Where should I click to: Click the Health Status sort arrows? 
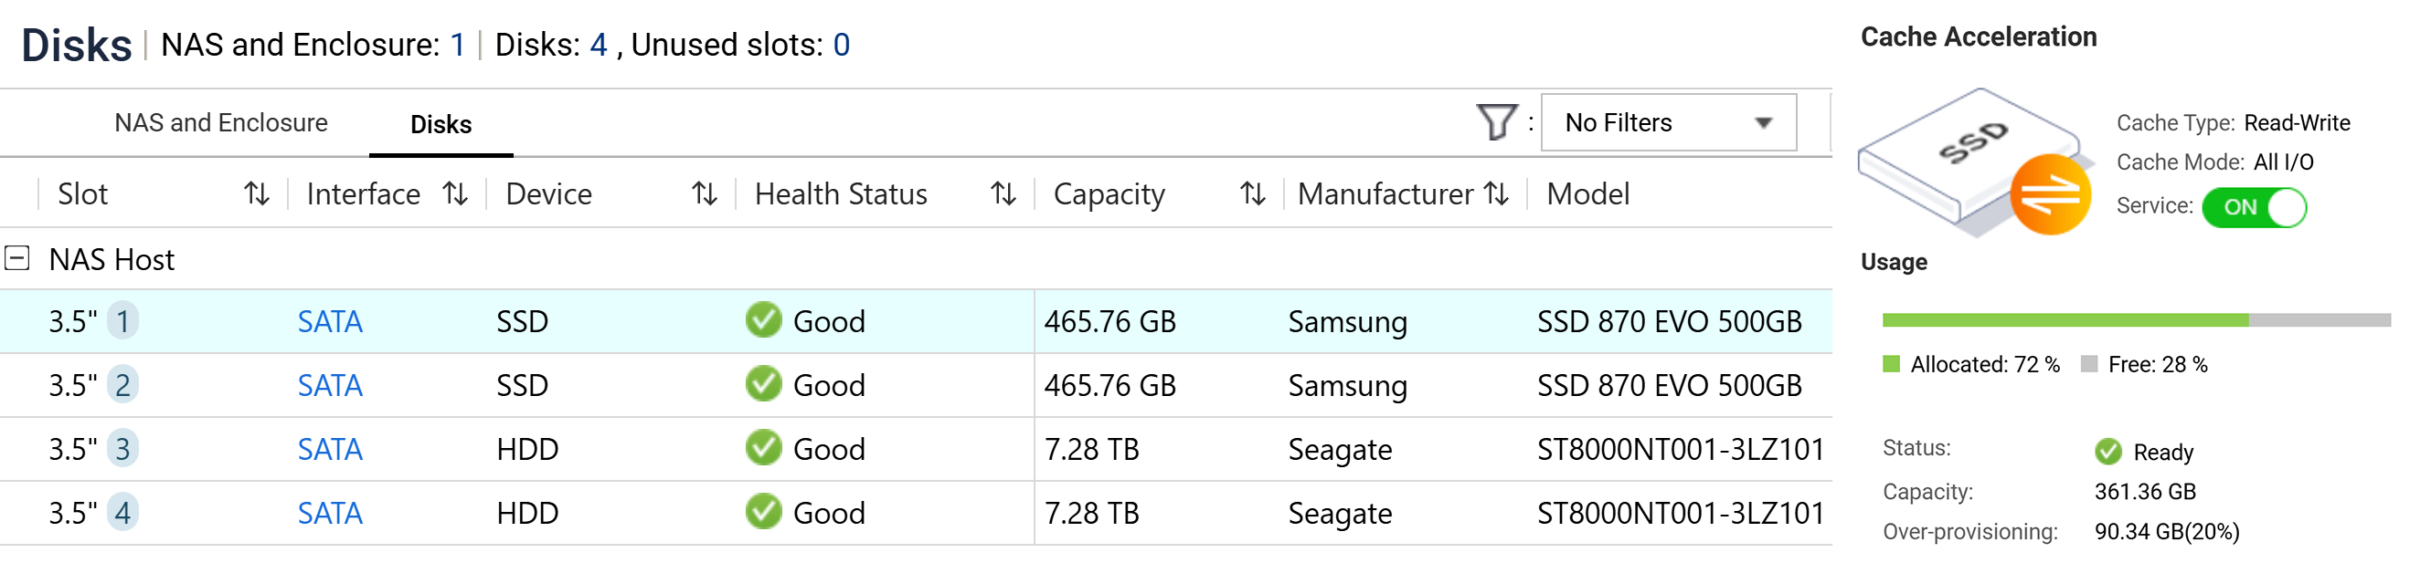click(1003, 193)
